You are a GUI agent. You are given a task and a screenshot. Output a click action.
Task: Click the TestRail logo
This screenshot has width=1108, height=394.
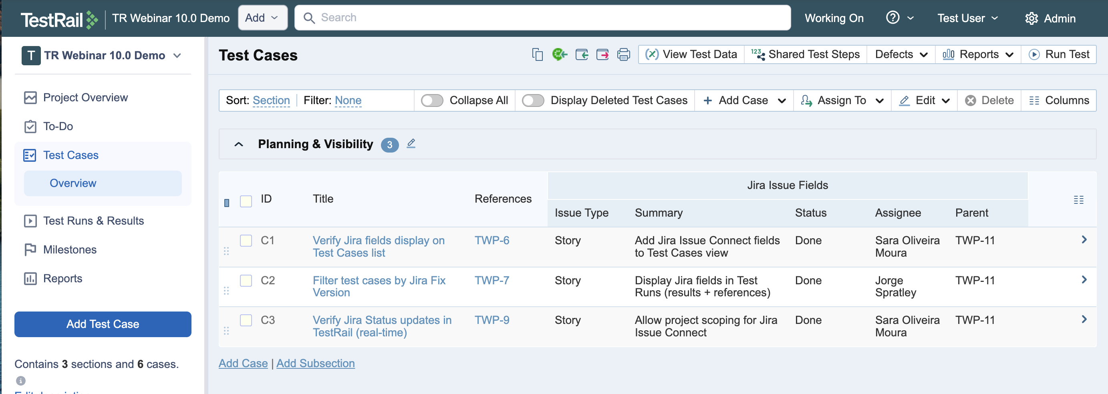(x=59, y=19)
